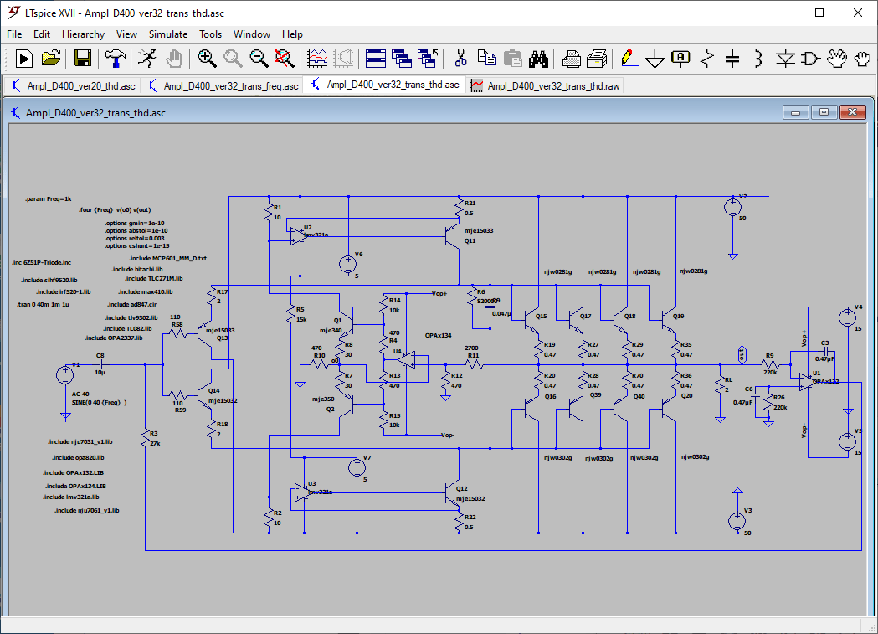878x634 pixels.
Task: Zoom out using the minus magnifier icon
Action: pos(259,59)
